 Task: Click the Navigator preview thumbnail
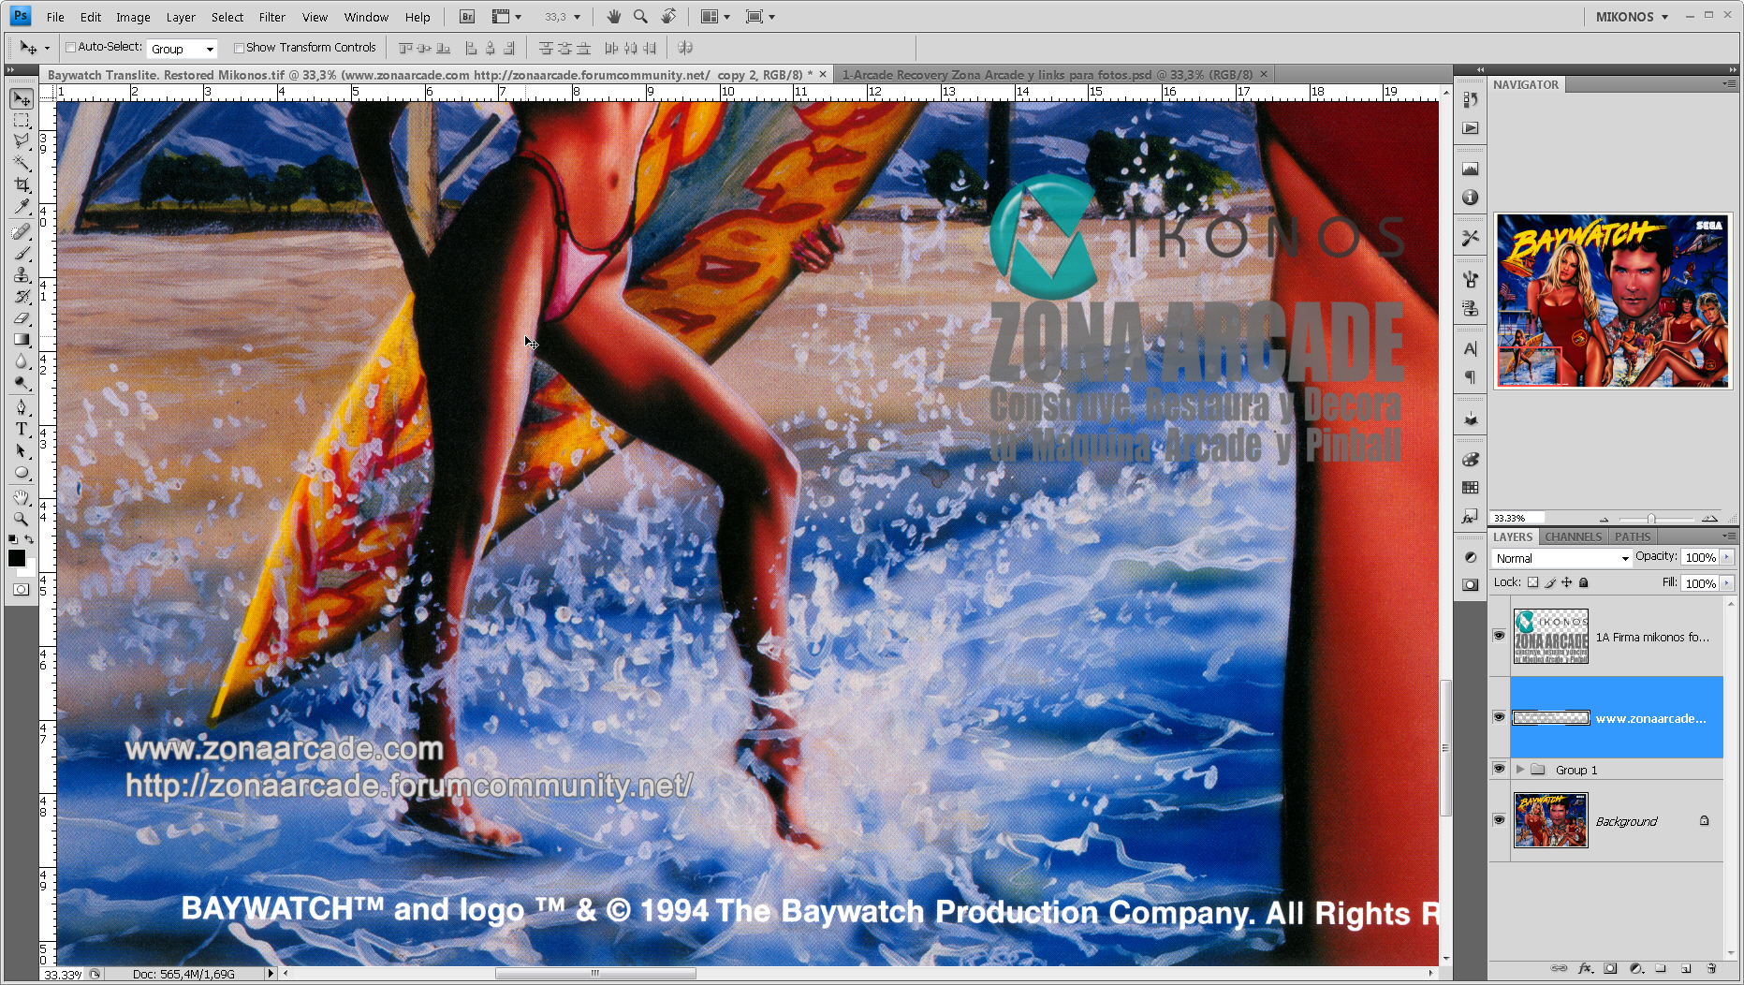coord(1613,301)
